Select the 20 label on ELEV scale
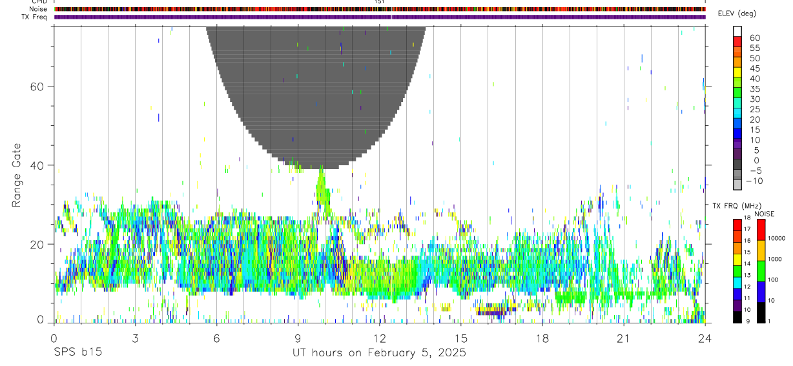 [x=754, y=120]
